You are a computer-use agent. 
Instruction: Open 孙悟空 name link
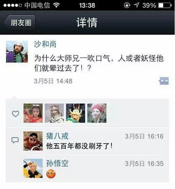point(57,163)
